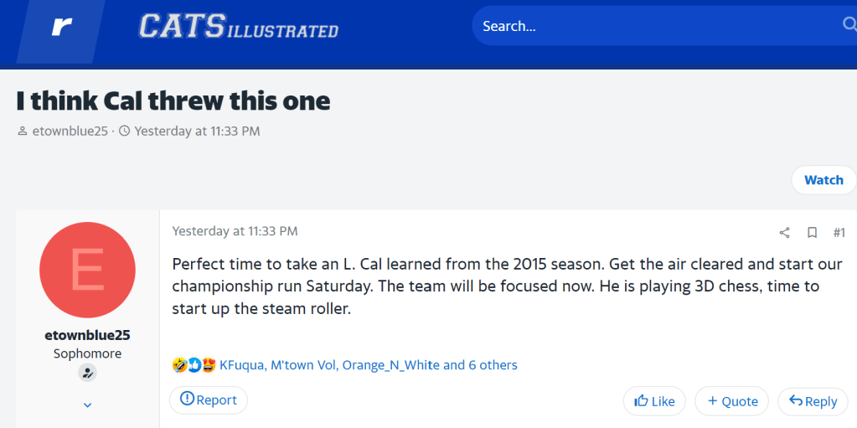The height and width of the screenshot is (428, 857).
Task: Click the post timestamp above message text
Action: (235, 231)
